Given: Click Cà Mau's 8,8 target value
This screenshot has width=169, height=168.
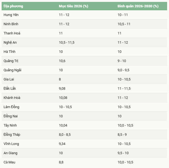Looking at the screenshot, I should point(61,162).
